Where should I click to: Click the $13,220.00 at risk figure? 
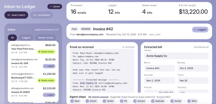pos(193,12)
